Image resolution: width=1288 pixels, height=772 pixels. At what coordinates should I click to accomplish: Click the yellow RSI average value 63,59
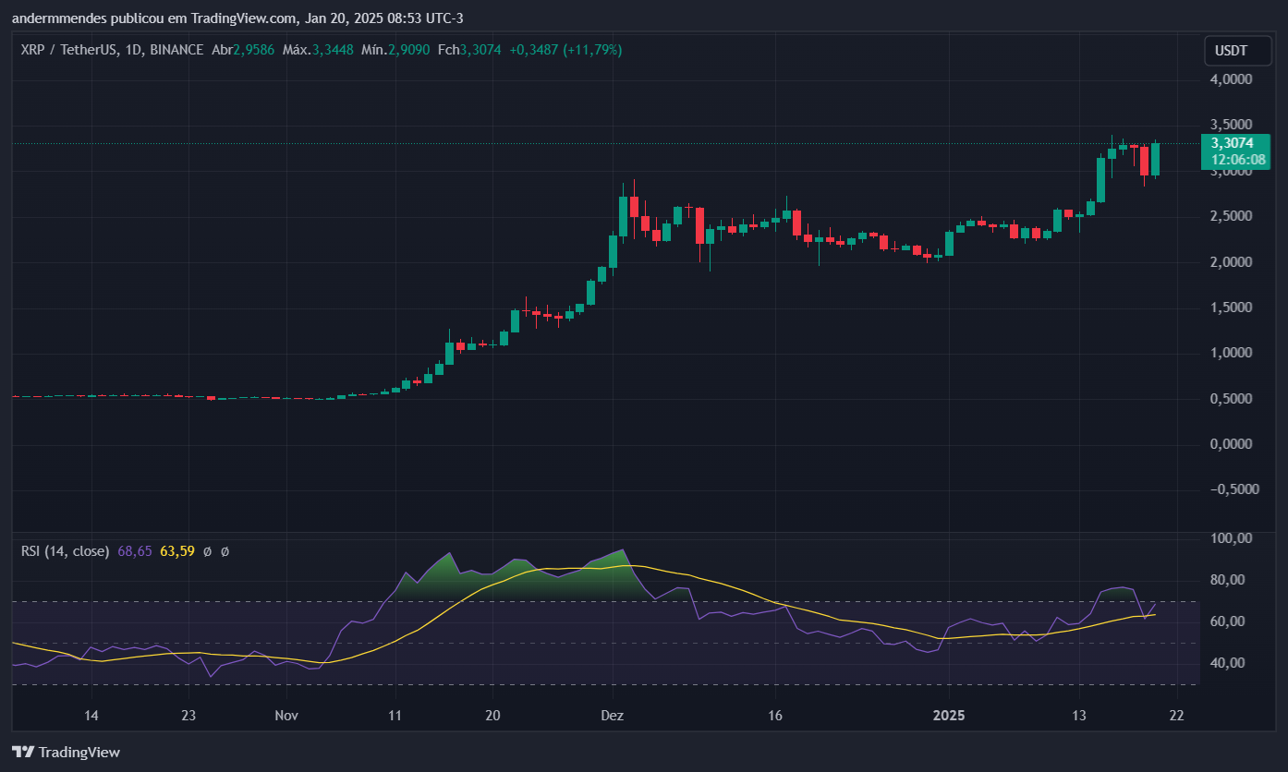point(177,551)
